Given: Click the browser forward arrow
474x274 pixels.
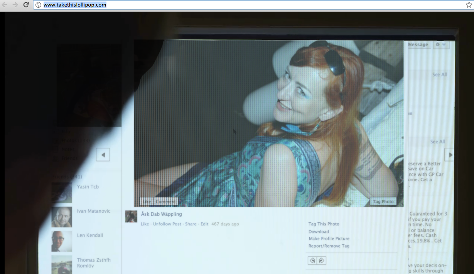Looking at the screenshot, I should click(15, 5).
